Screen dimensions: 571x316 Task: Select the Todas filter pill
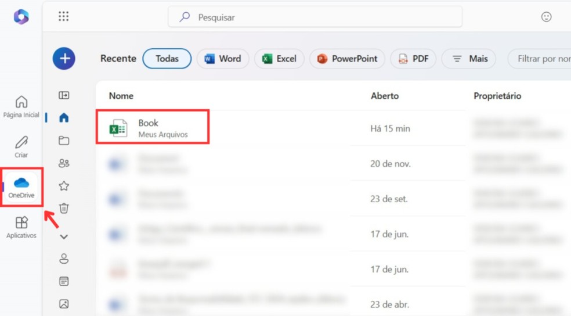pyautogui.click(x=167, y=59)
